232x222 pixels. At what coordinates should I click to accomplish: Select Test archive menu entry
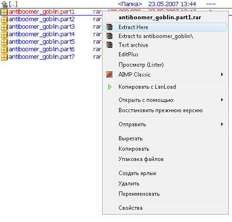point(165,45)
